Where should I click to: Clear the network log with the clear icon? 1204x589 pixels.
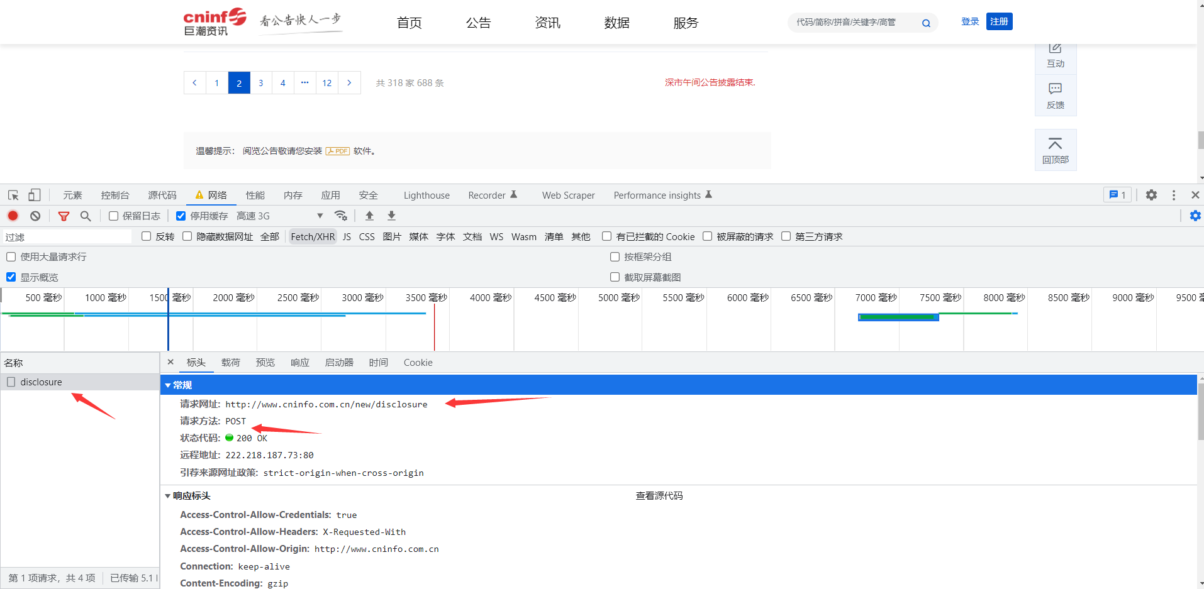(35, 216)
